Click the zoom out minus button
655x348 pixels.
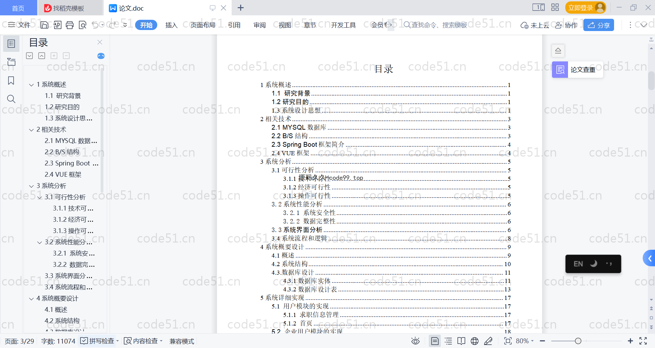(x=542, y=341)
